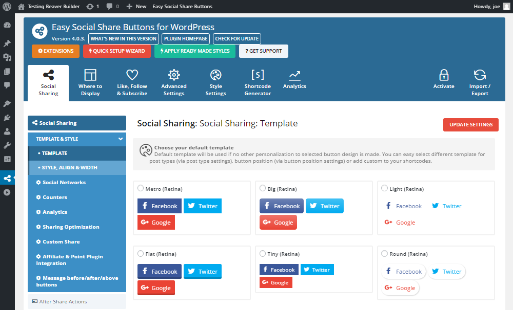
Task: Click the WordPress logo in admin bar
Action: coord(7,7)
